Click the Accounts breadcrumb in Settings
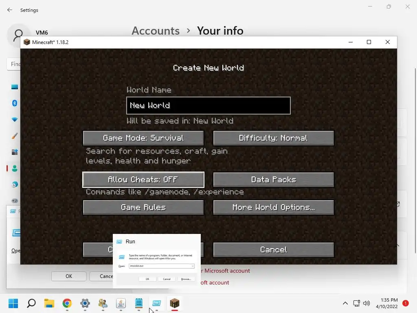The height and width of the screenshot is (313, 417). click(156, 31)
